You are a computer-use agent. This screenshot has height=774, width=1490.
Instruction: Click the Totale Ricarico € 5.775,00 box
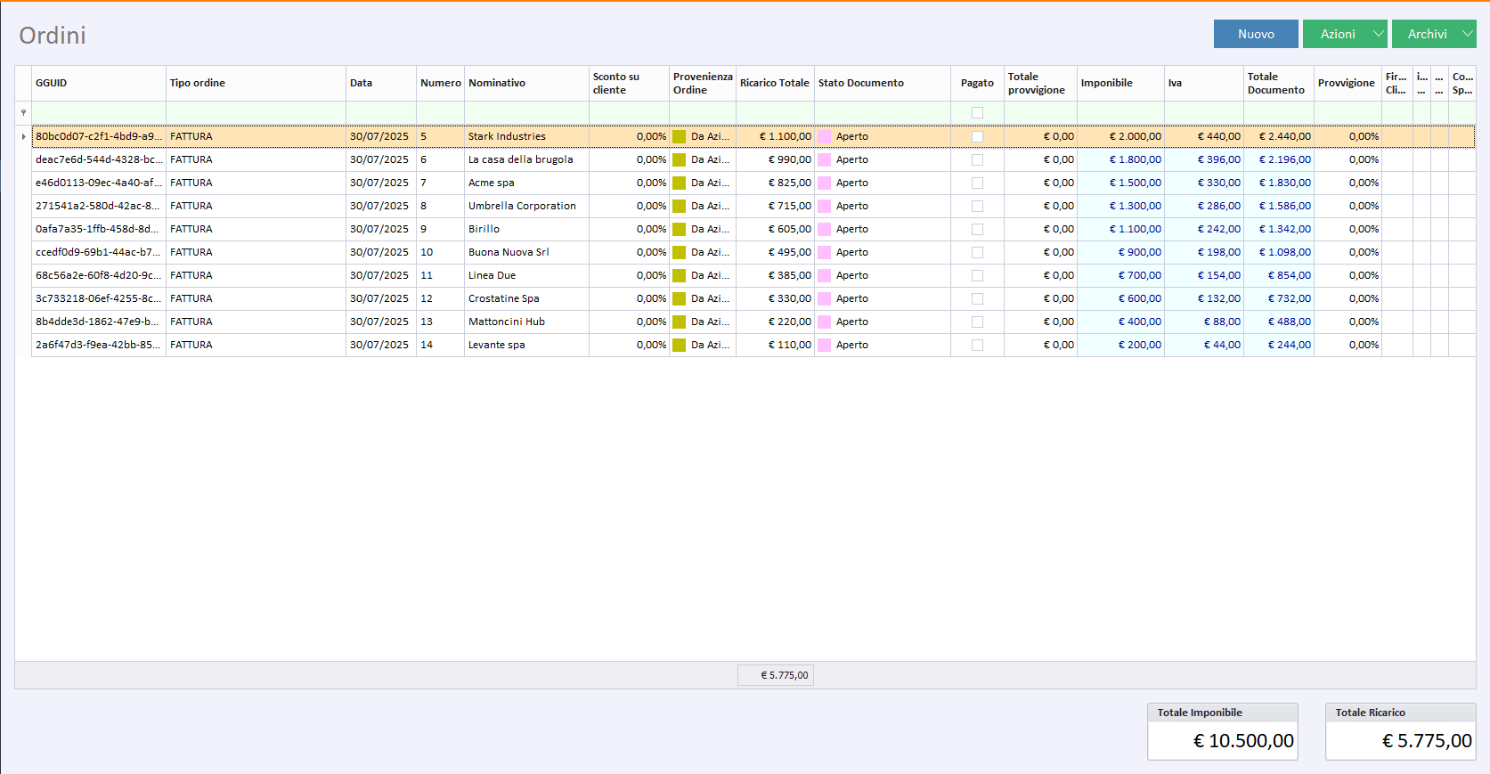pyautogui.click(x=1401, y=731)
